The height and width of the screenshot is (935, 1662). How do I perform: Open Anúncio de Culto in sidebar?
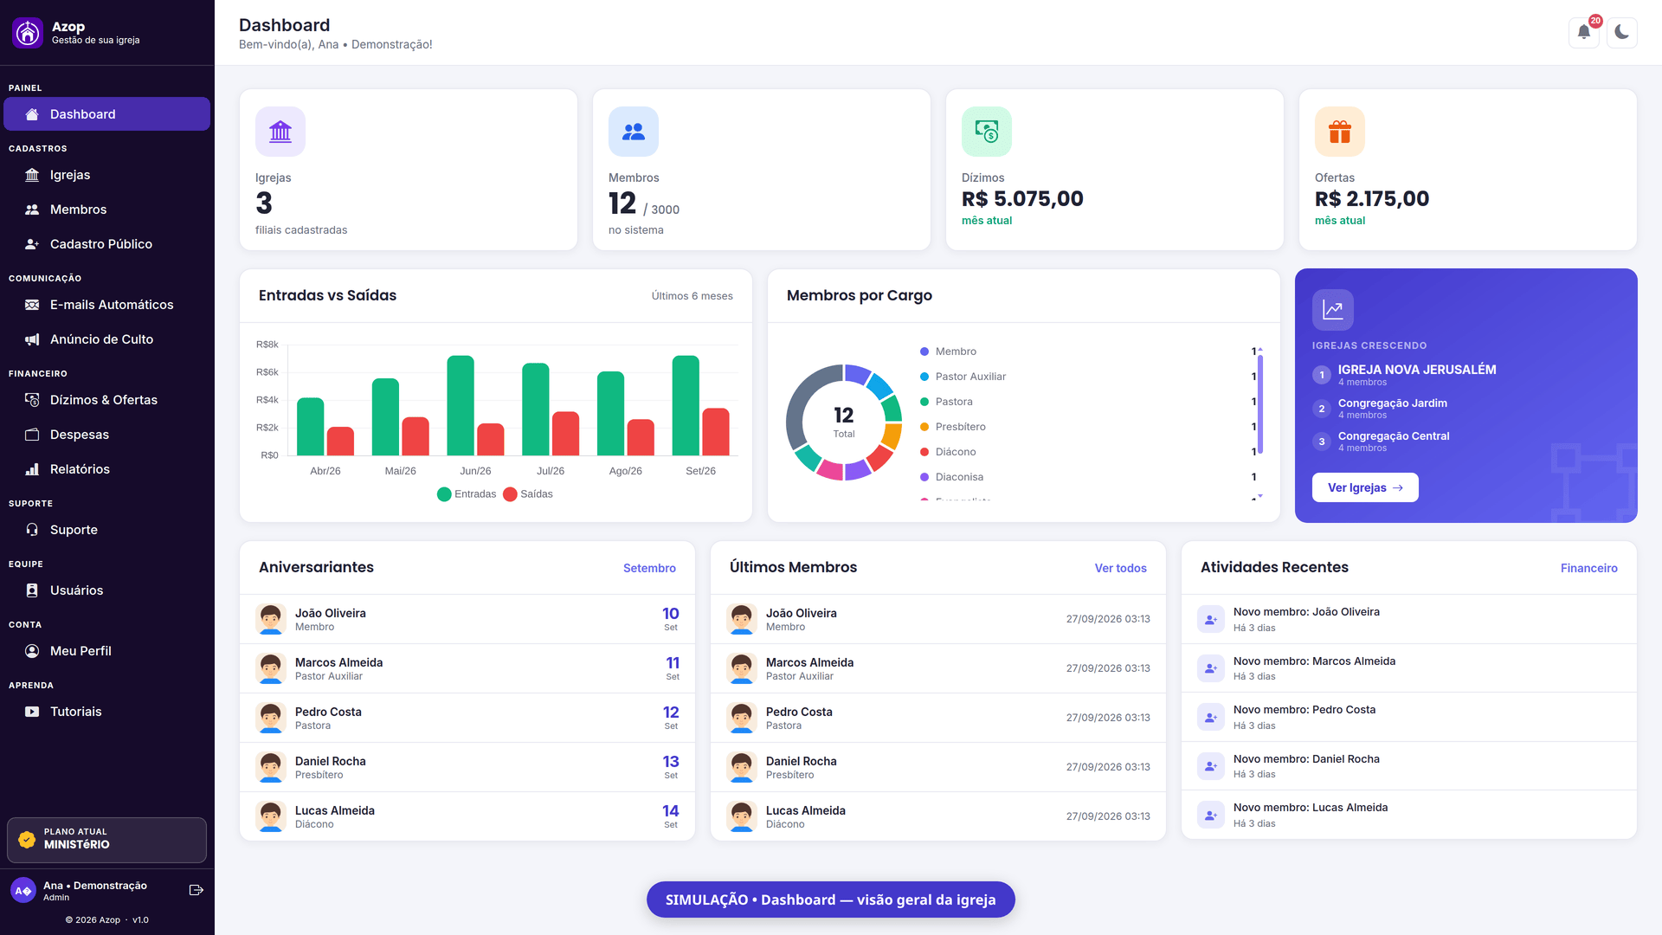point(107,339)
